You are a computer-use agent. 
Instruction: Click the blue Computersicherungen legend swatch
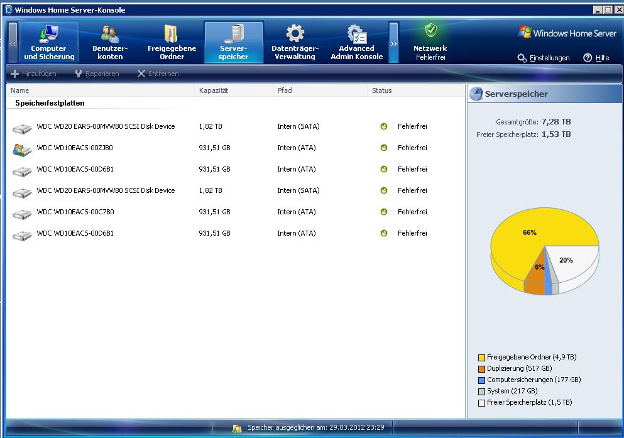(x=481, y=380)
